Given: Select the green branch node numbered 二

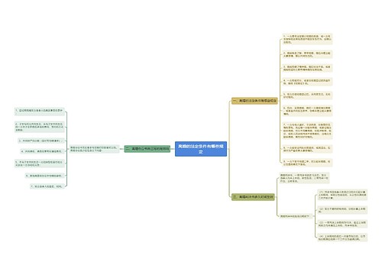Looking at the screenshot, I should pos(147,149).
